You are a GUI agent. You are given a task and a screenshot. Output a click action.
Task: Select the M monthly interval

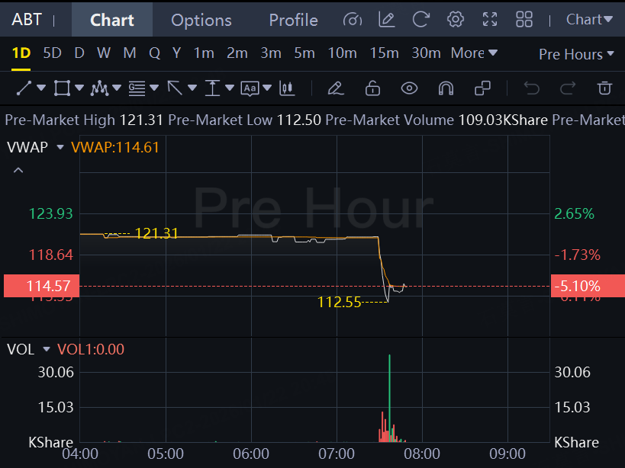click(x=130, y=53)
